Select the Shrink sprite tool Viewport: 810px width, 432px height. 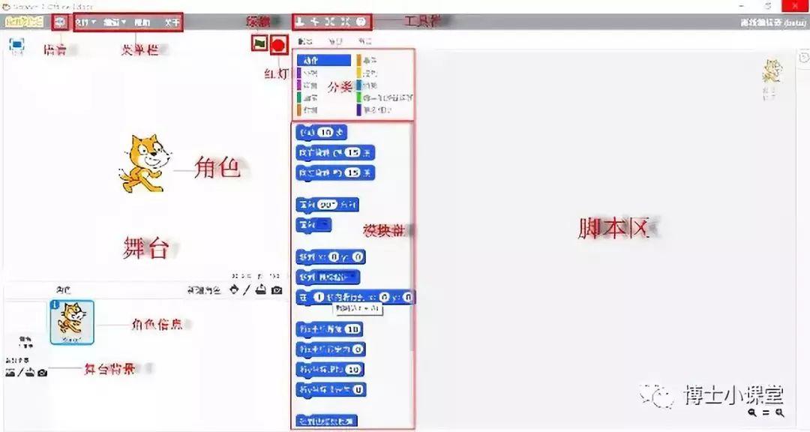(x=346, y=22)
